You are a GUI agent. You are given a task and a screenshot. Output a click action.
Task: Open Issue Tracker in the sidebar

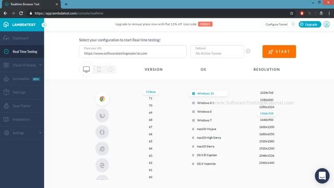click(x=22, y=106)
